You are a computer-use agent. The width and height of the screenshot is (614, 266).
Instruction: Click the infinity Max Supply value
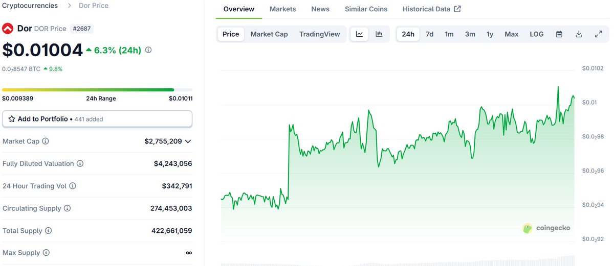pyautogui.click(x=189, y=253)
